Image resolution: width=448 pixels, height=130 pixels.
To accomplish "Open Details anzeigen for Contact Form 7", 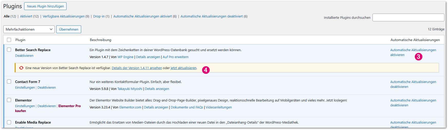I will 157,89.
